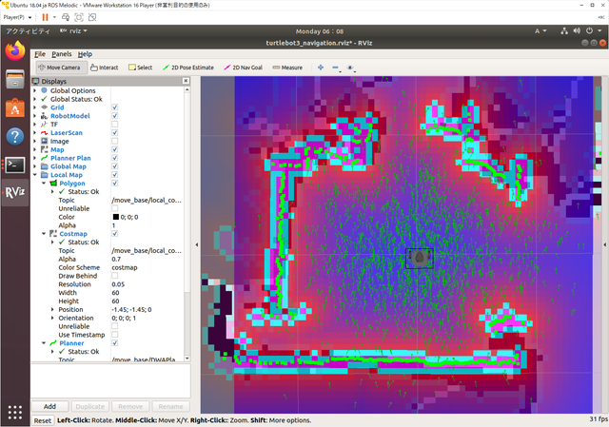Open the VMware Player menu
This screenshot has height=427, width=609.
[x=17, y=17]
